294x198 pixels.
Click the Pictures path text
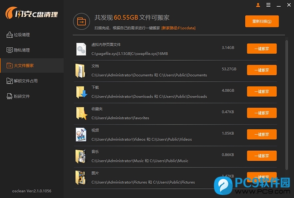pyautogui.click(x=143, y=183)
